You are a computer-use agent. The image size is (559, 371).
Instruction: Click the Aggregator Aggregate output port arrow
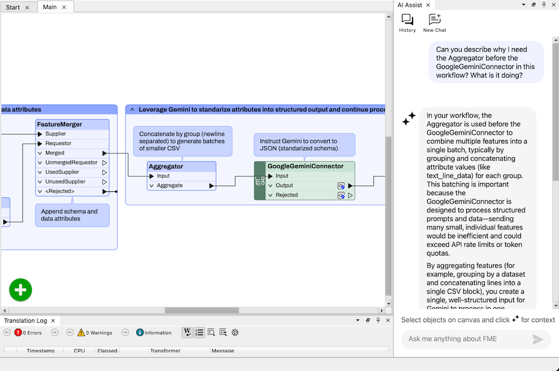211,186
